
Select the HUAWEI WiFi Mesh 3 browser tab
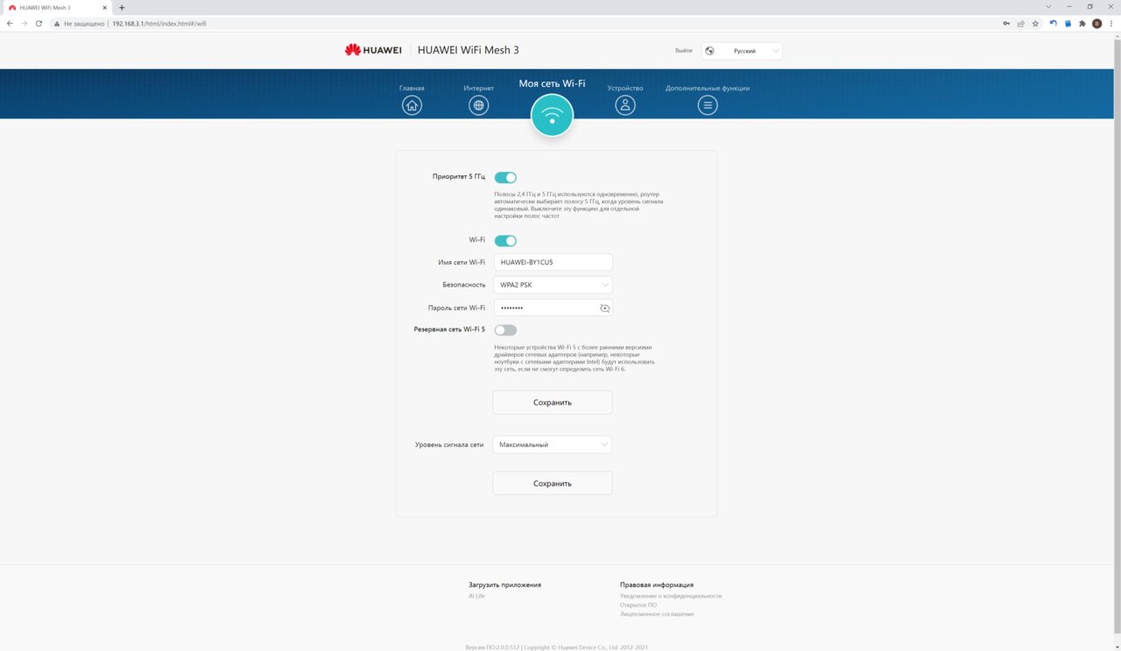pyautogui.click(x=57, y=7)
